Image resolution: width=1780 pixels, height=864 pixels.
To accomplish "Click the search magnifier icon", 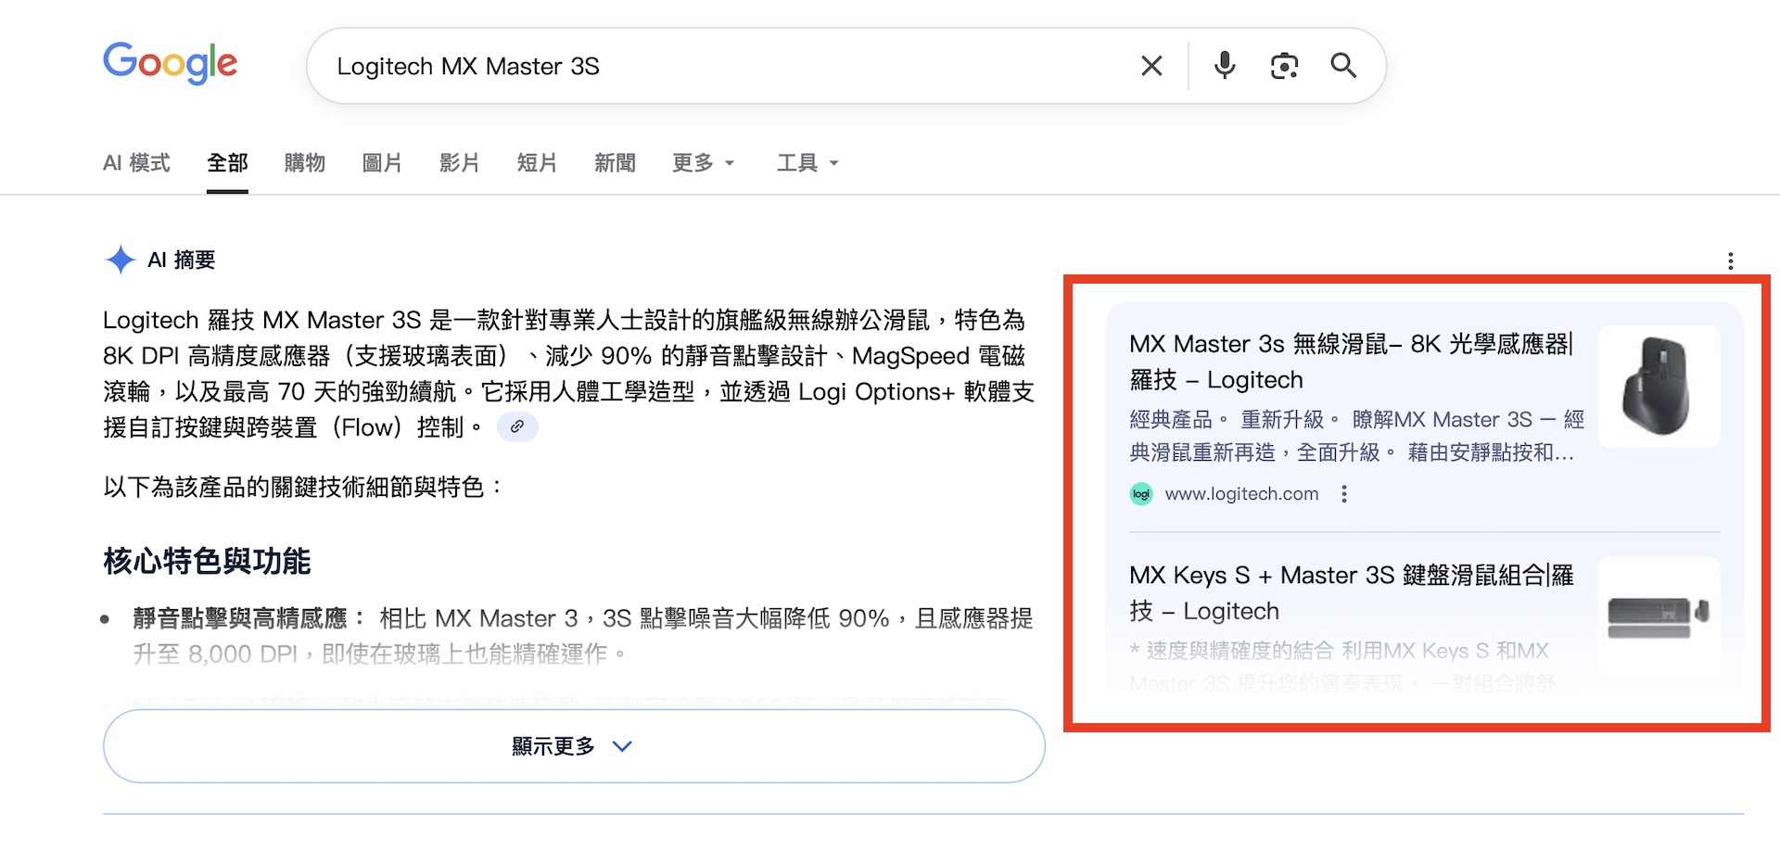I will click(x=1343, y=65).
